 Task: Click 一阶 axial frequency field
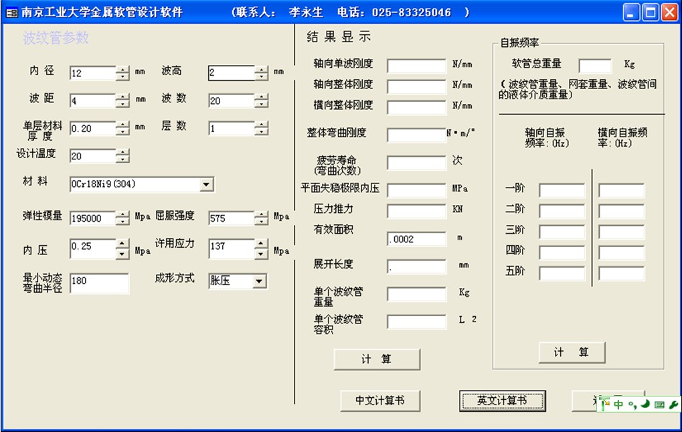click(562, 190)
